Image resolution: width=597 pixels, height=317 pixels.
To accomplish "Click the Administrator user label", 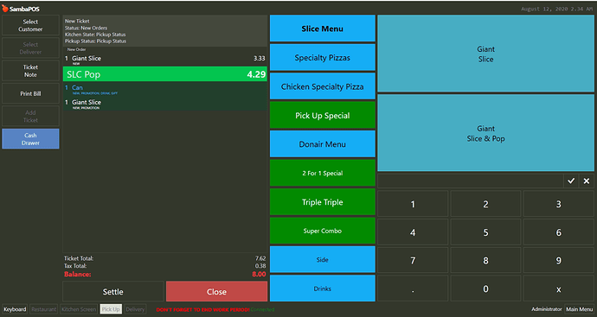I will tap(546, 309).
